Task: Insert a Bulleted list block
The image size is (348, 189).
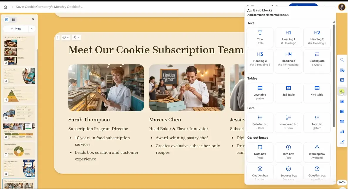Action: click(x=260, y=123)
